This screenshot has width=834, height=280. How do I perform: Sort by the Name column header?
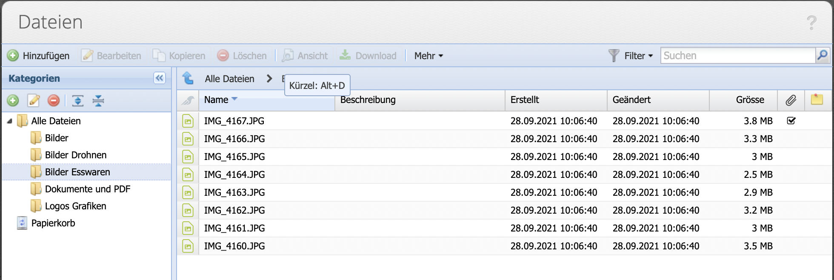coord(217,100)
